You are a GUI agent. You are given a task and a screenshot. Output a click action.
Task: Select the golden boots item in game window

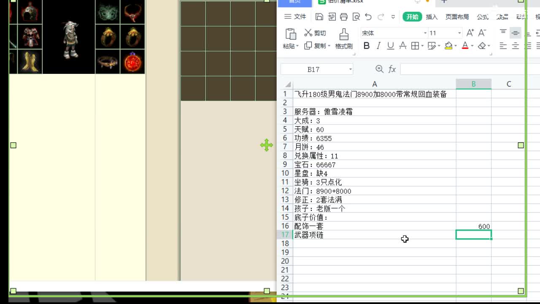point(30,61)
